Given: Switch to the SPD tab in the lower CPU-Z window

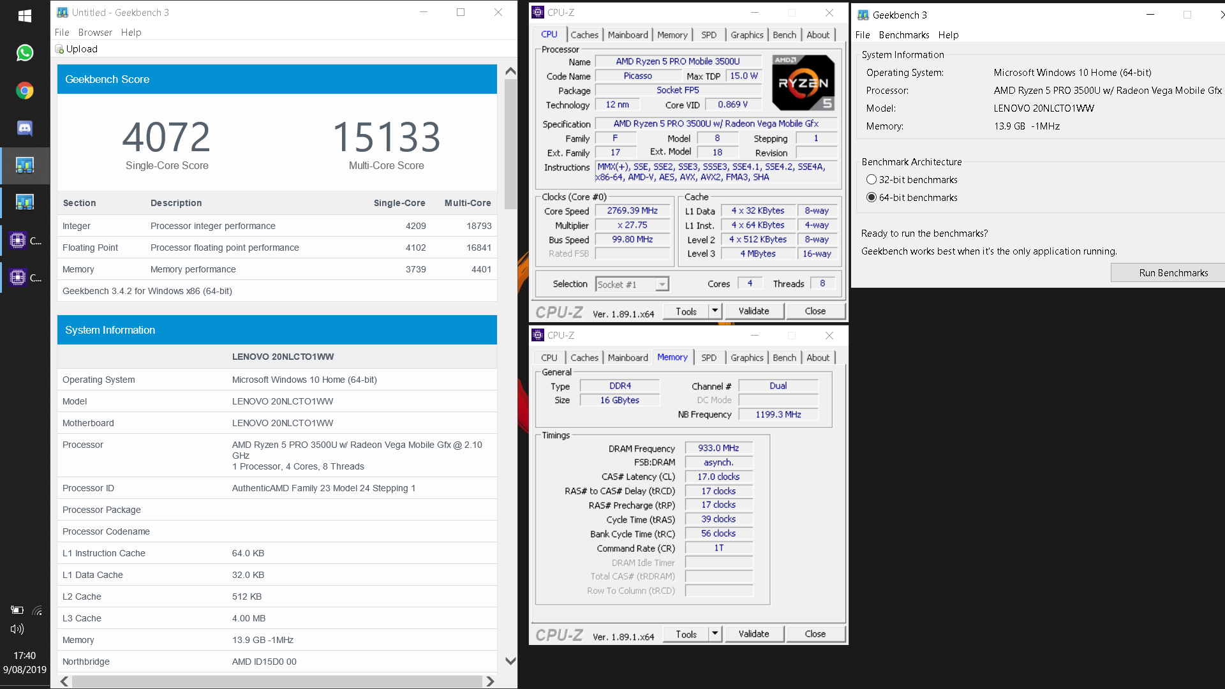Looking at the screenshot, I should tap(709, 358).
